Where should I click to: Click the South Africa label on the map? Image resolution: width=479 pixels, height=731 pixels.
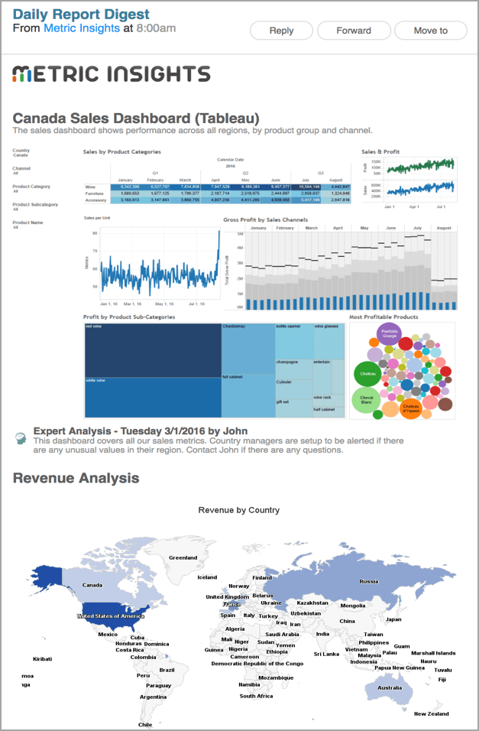click(x=256, y=696)
